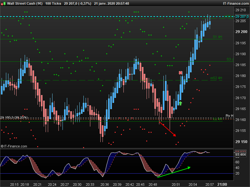The height and width of the screenshot is (187, 250).
Task: Click the Wall Street Cash (1€) instrument title
Action: (x=25, y=3)
